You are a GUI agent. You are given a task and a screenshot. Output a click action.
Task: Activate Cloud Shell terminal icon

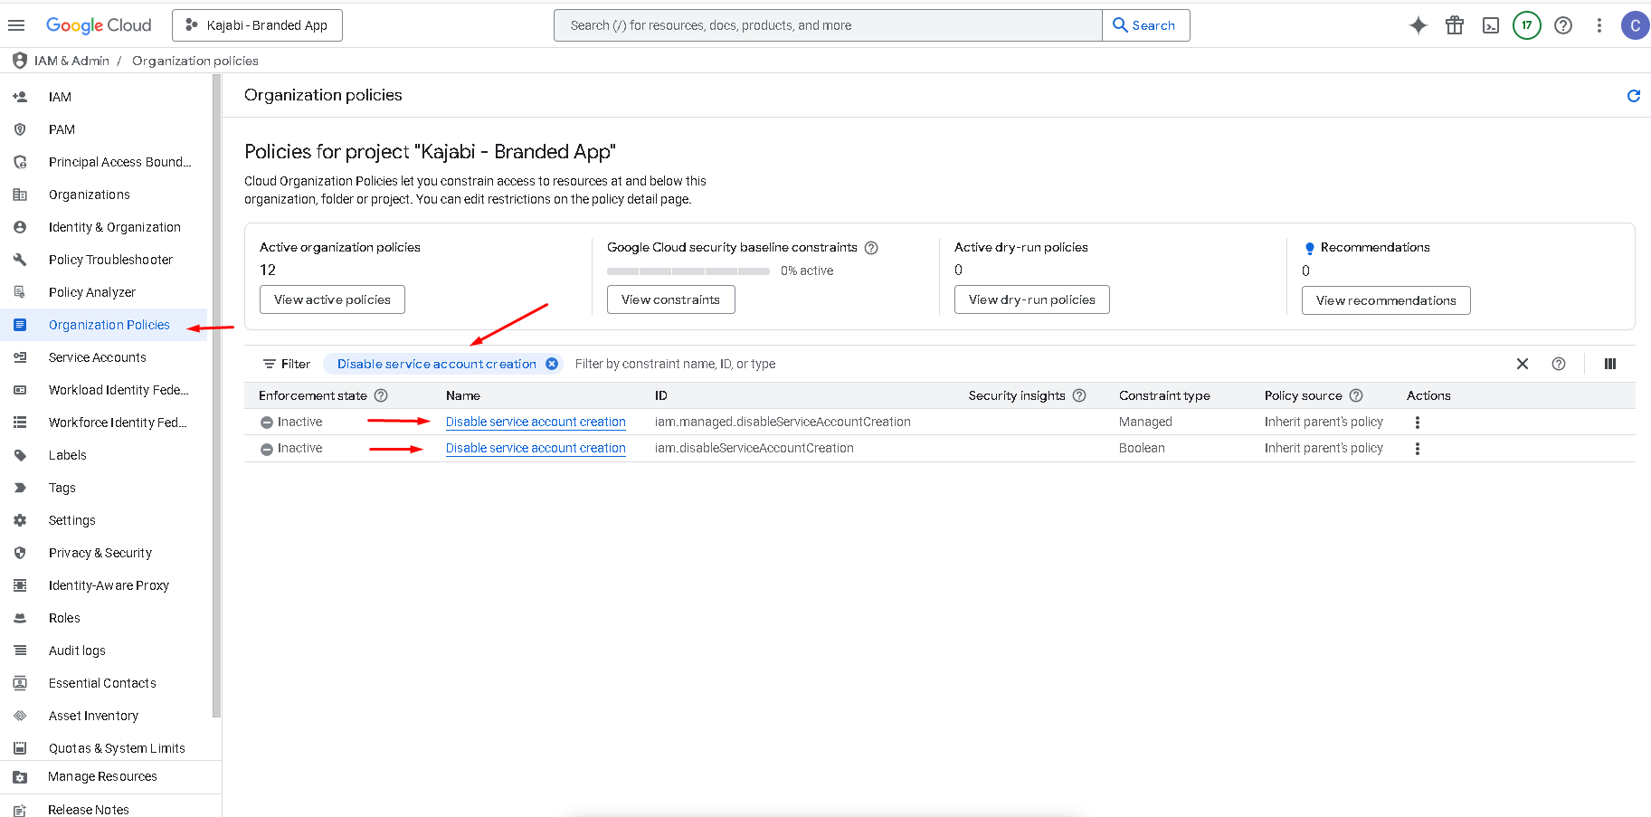point(1491,25)
